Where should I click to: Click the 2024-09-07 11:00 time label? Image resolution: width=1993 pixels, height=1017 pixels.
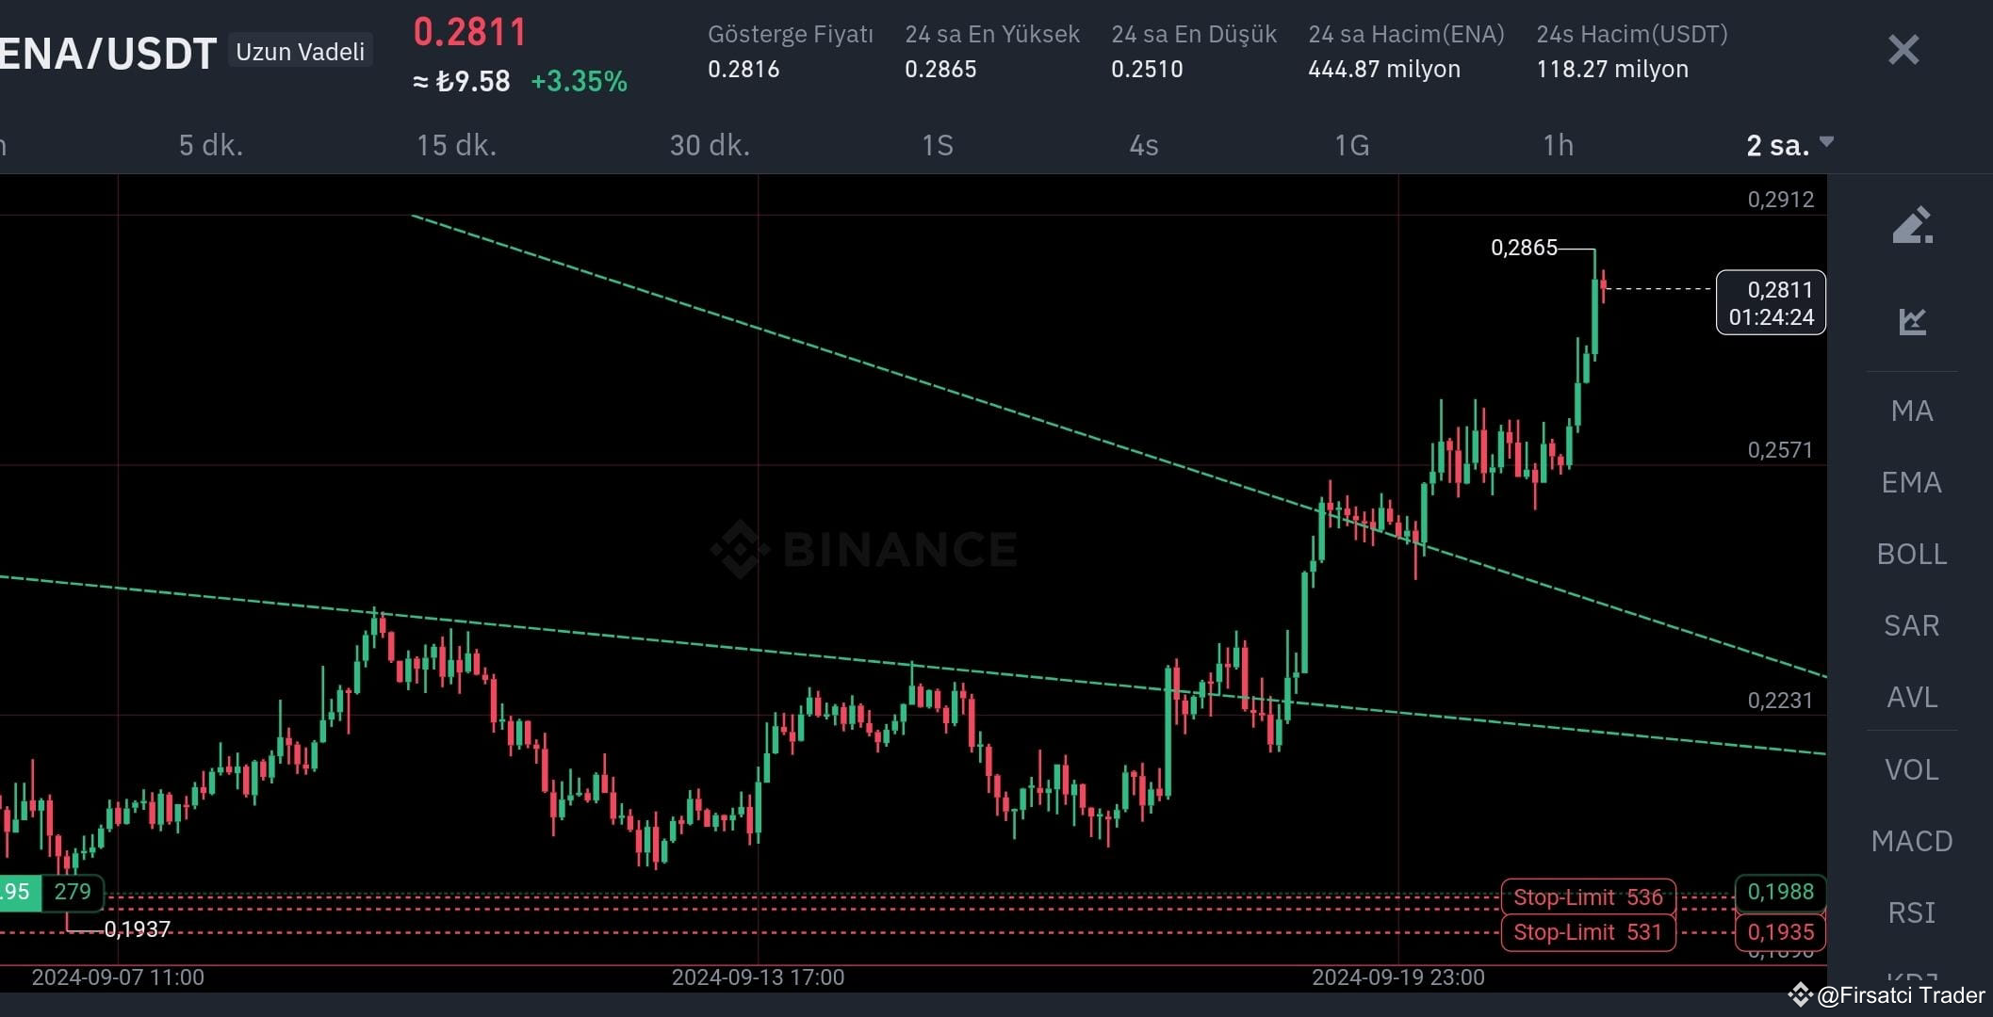[x=118, y=977]
